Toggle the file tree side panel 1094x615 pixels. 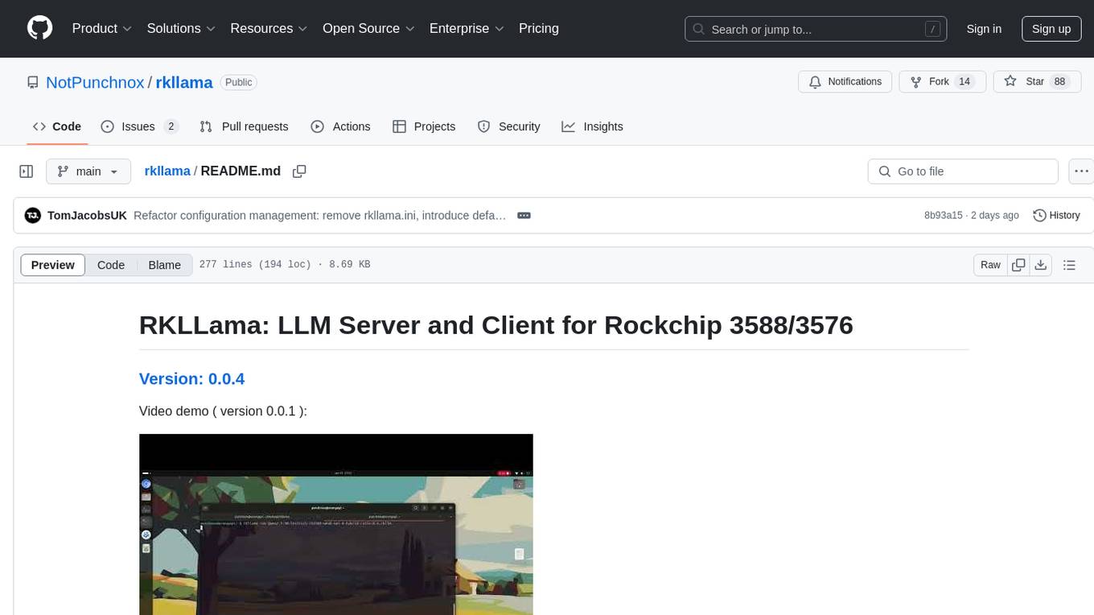click(27, 171)
